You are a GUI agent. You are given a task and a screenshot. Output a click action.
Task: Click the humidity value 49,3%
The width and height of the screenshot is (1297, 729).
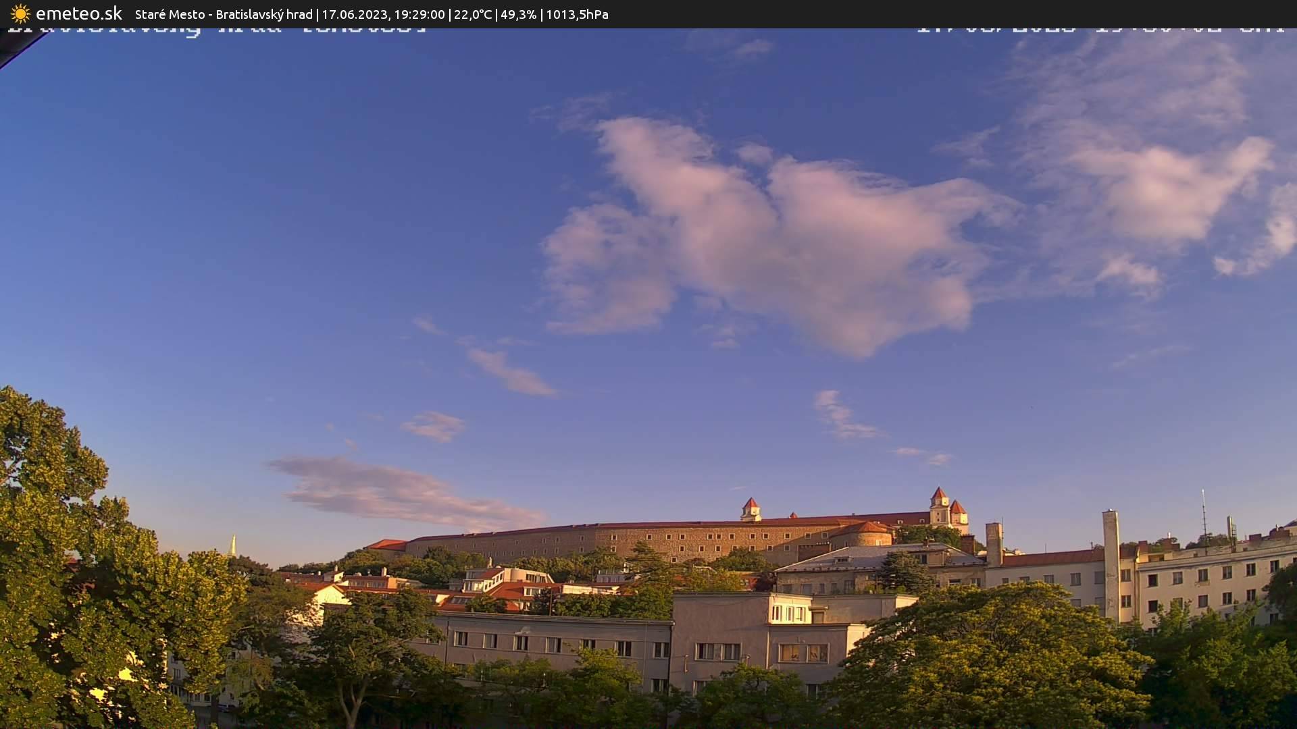[x=520, y=14]
